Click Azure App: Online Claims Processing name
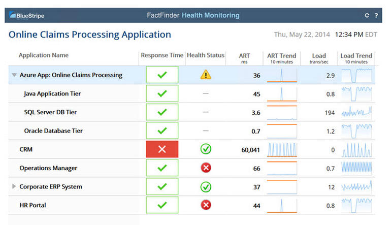The width and height of the screenshot is (391, 225). click(71, 75)
